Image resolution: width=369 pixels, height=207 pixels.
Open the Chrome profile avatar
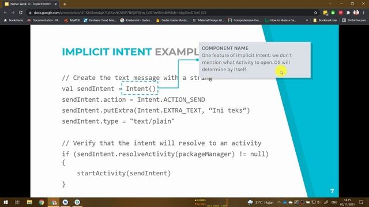coord(356,13)
